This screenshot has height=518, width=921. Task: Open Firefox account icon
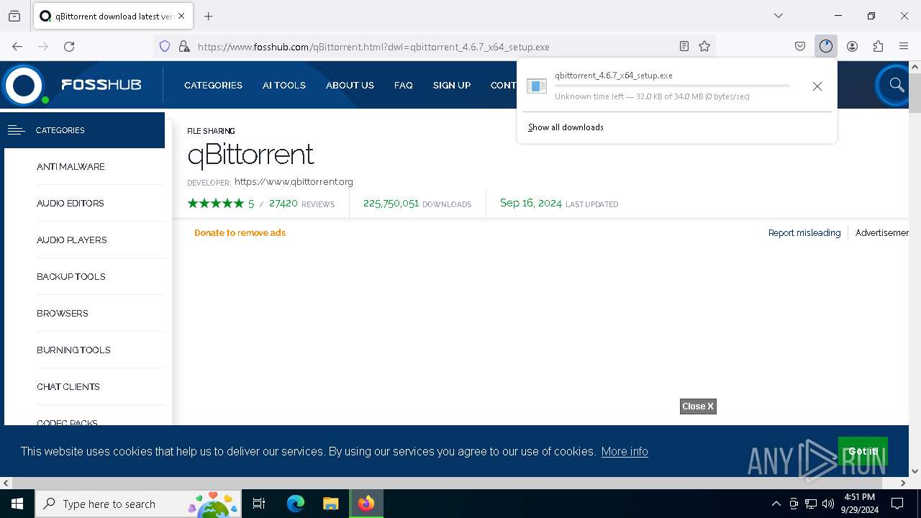coord(852,46)
